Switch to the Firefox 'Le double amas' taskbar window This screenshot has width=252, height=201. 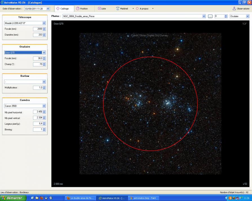pyautogui.click(x=81, y=198)
